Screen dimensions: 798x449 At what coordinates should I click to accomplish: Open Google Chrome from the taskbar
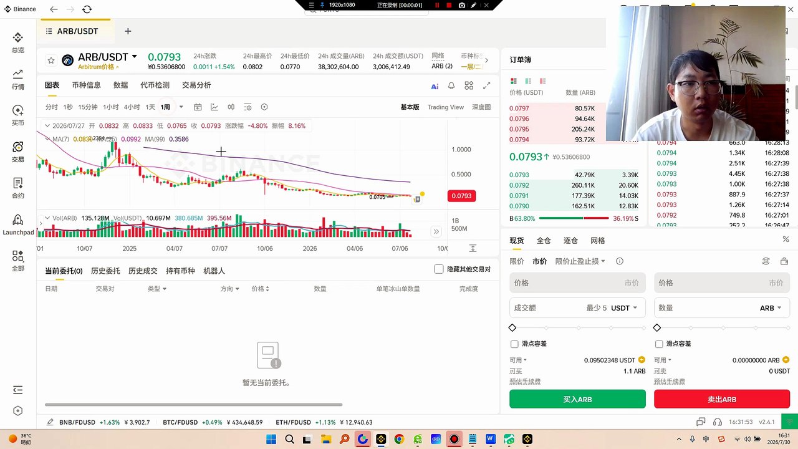coord(399,439)
